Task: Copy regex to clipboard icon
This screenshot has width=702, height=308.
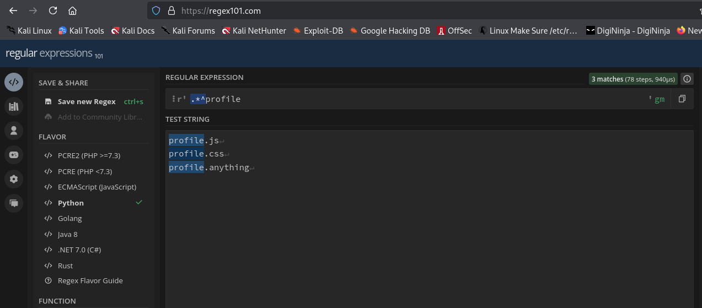Action: point(682,99)
